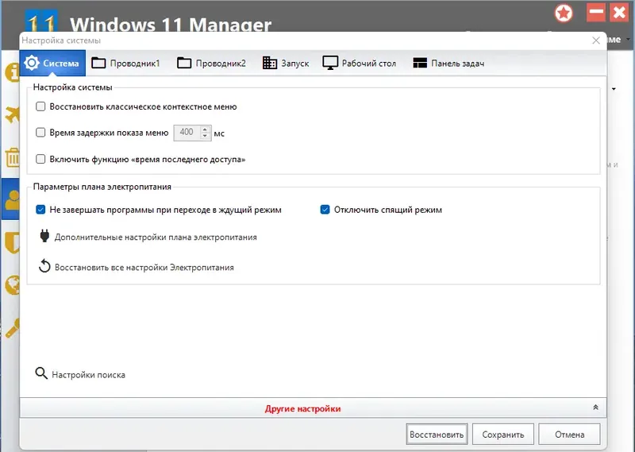Click the Windows 11 Manager logo icon
Screen dimensions: 635x452
41,21
